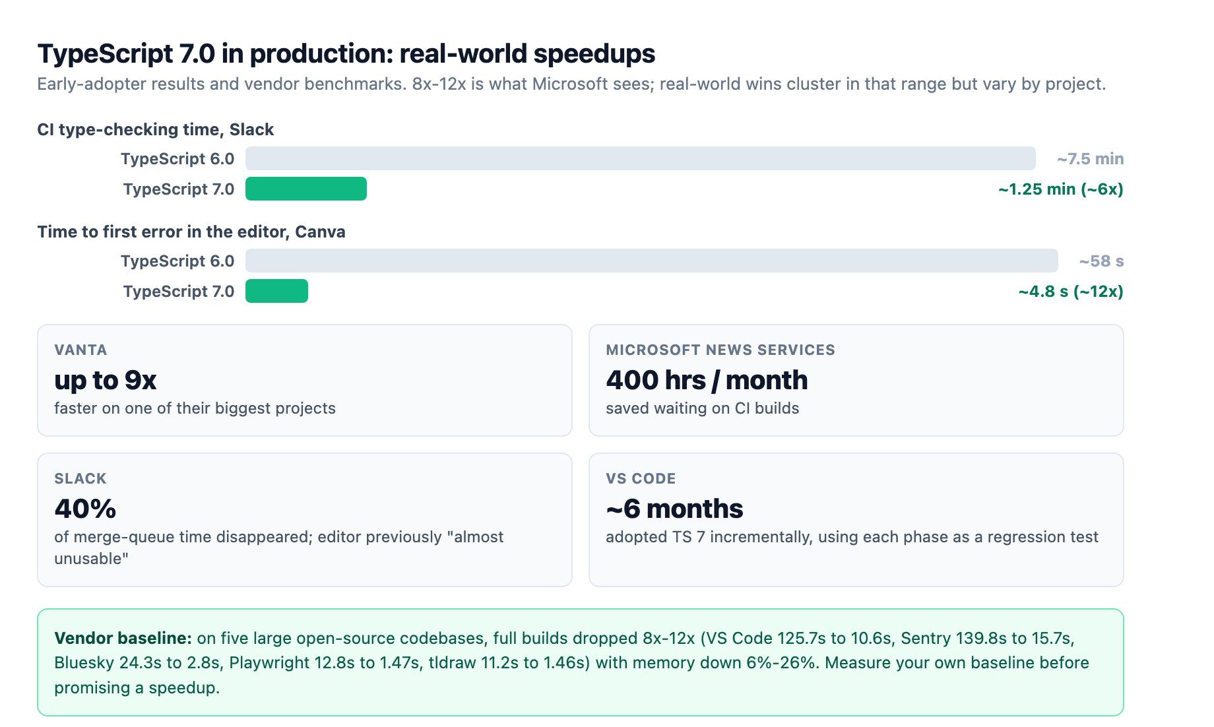Click the green TypeScript 7.0 bar for Slack CI
This screenshot has width=1214, height=727.
pos(306,189)
